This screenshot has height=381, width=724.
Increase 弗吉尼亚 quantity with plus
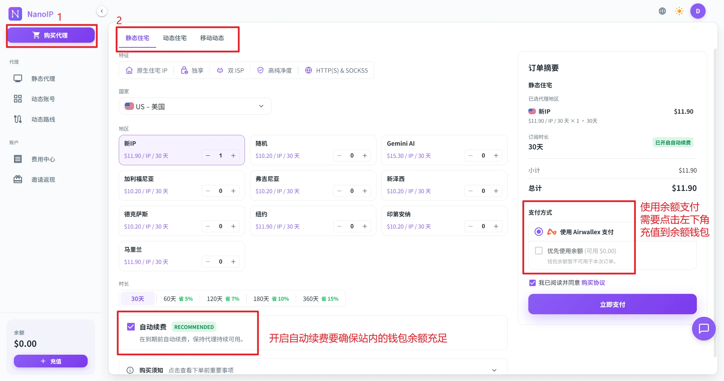365,191
